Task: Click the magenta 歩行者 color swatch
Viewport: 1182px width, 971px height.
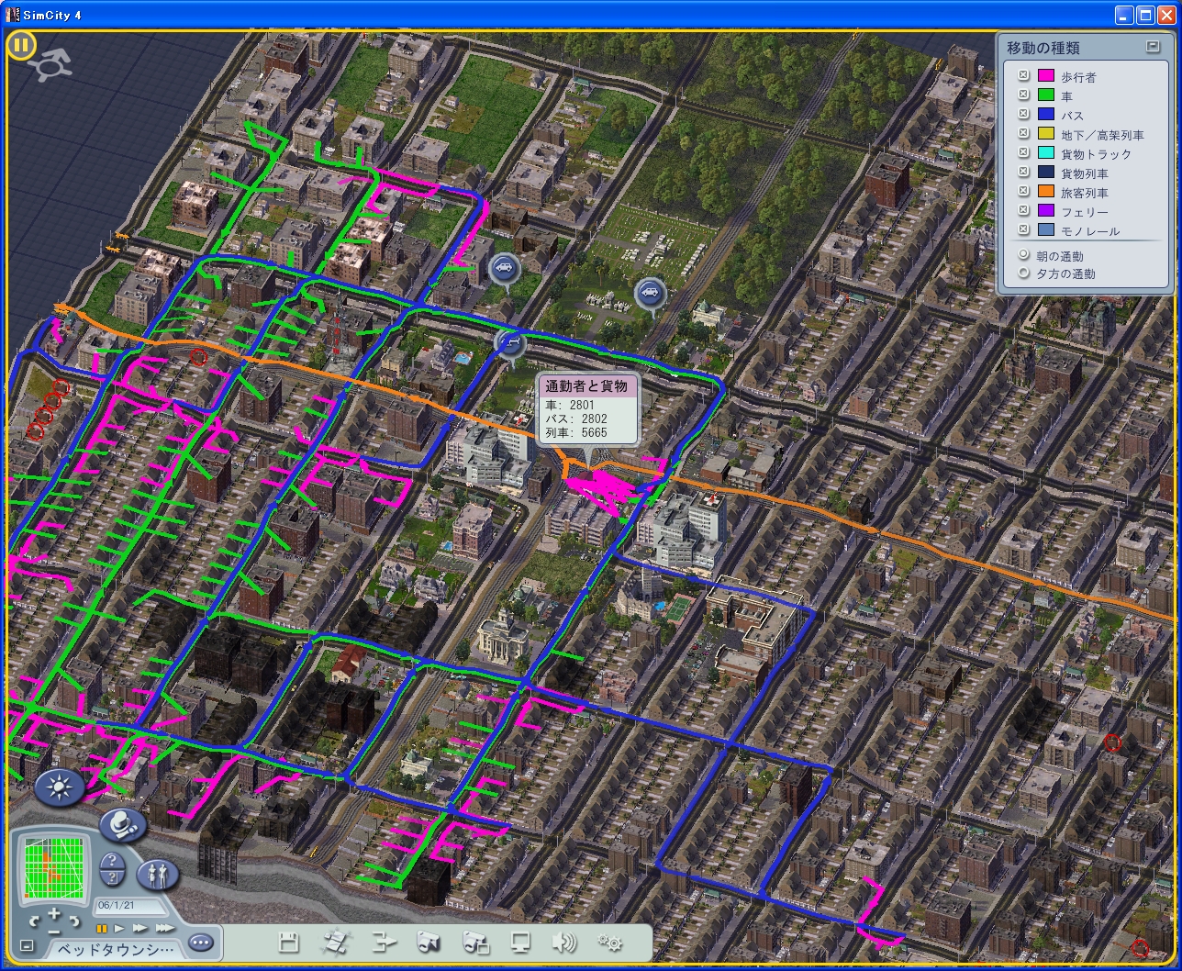Action: point(1045,76)
